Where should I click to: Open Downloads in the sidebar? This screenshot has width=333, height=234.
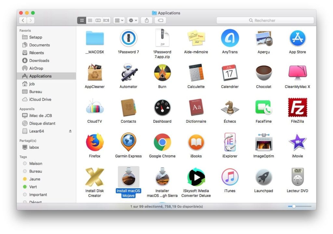point(46,61)
